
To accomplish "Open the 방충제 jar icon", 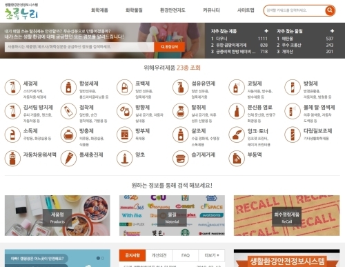I will [x=68, y=135].
